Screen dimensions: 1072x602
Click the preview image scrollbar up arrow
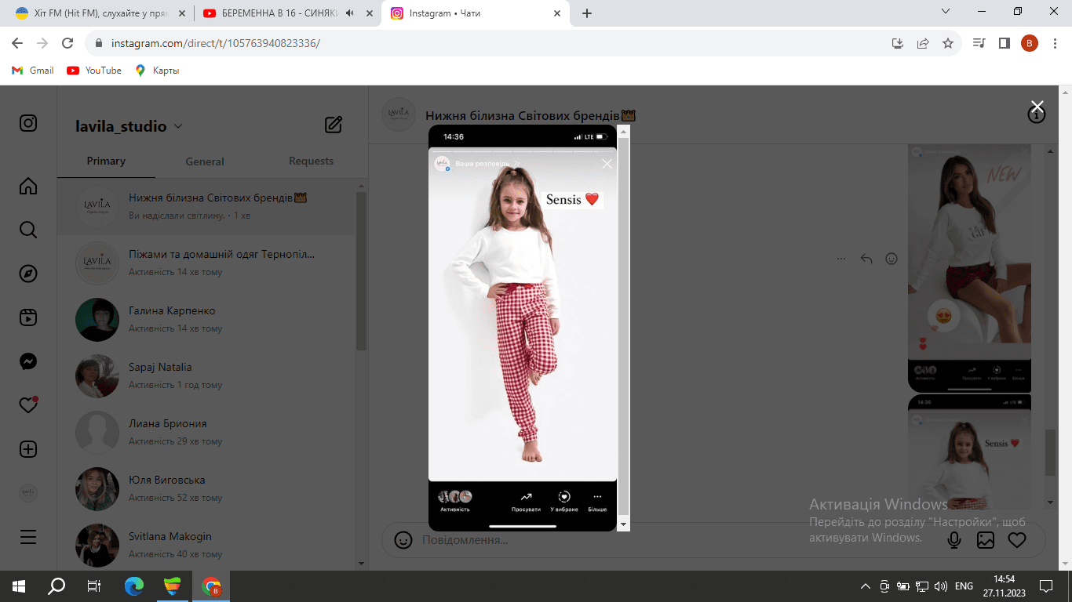tap(624, 131)
